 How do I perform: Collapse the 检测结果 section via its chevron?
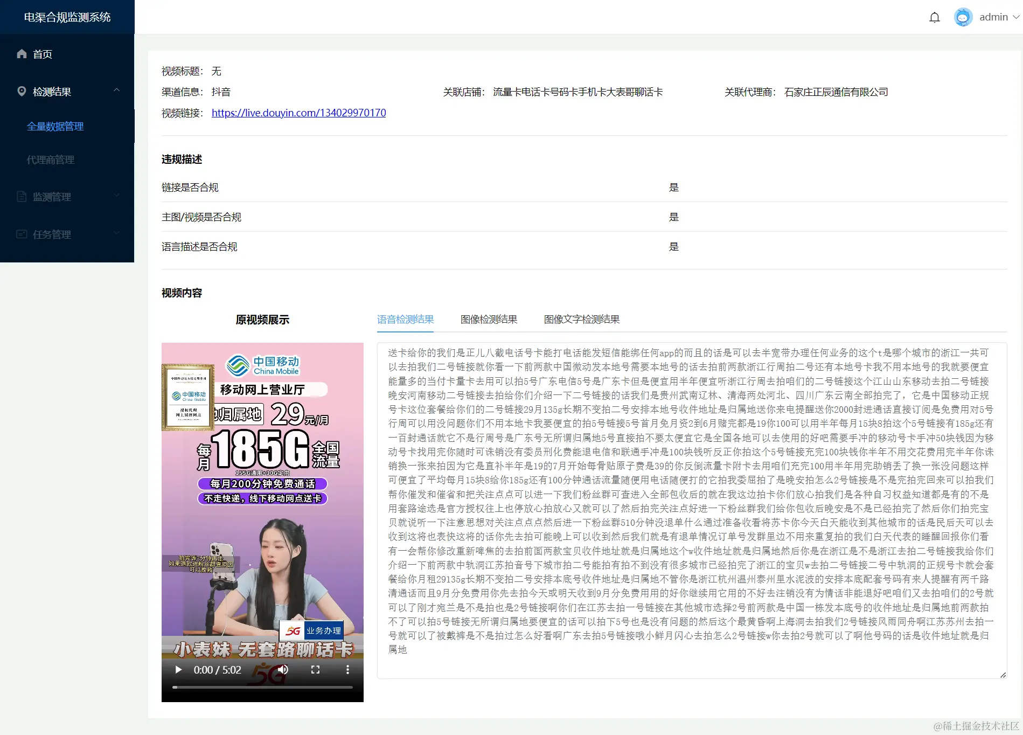tap(116, 91)
